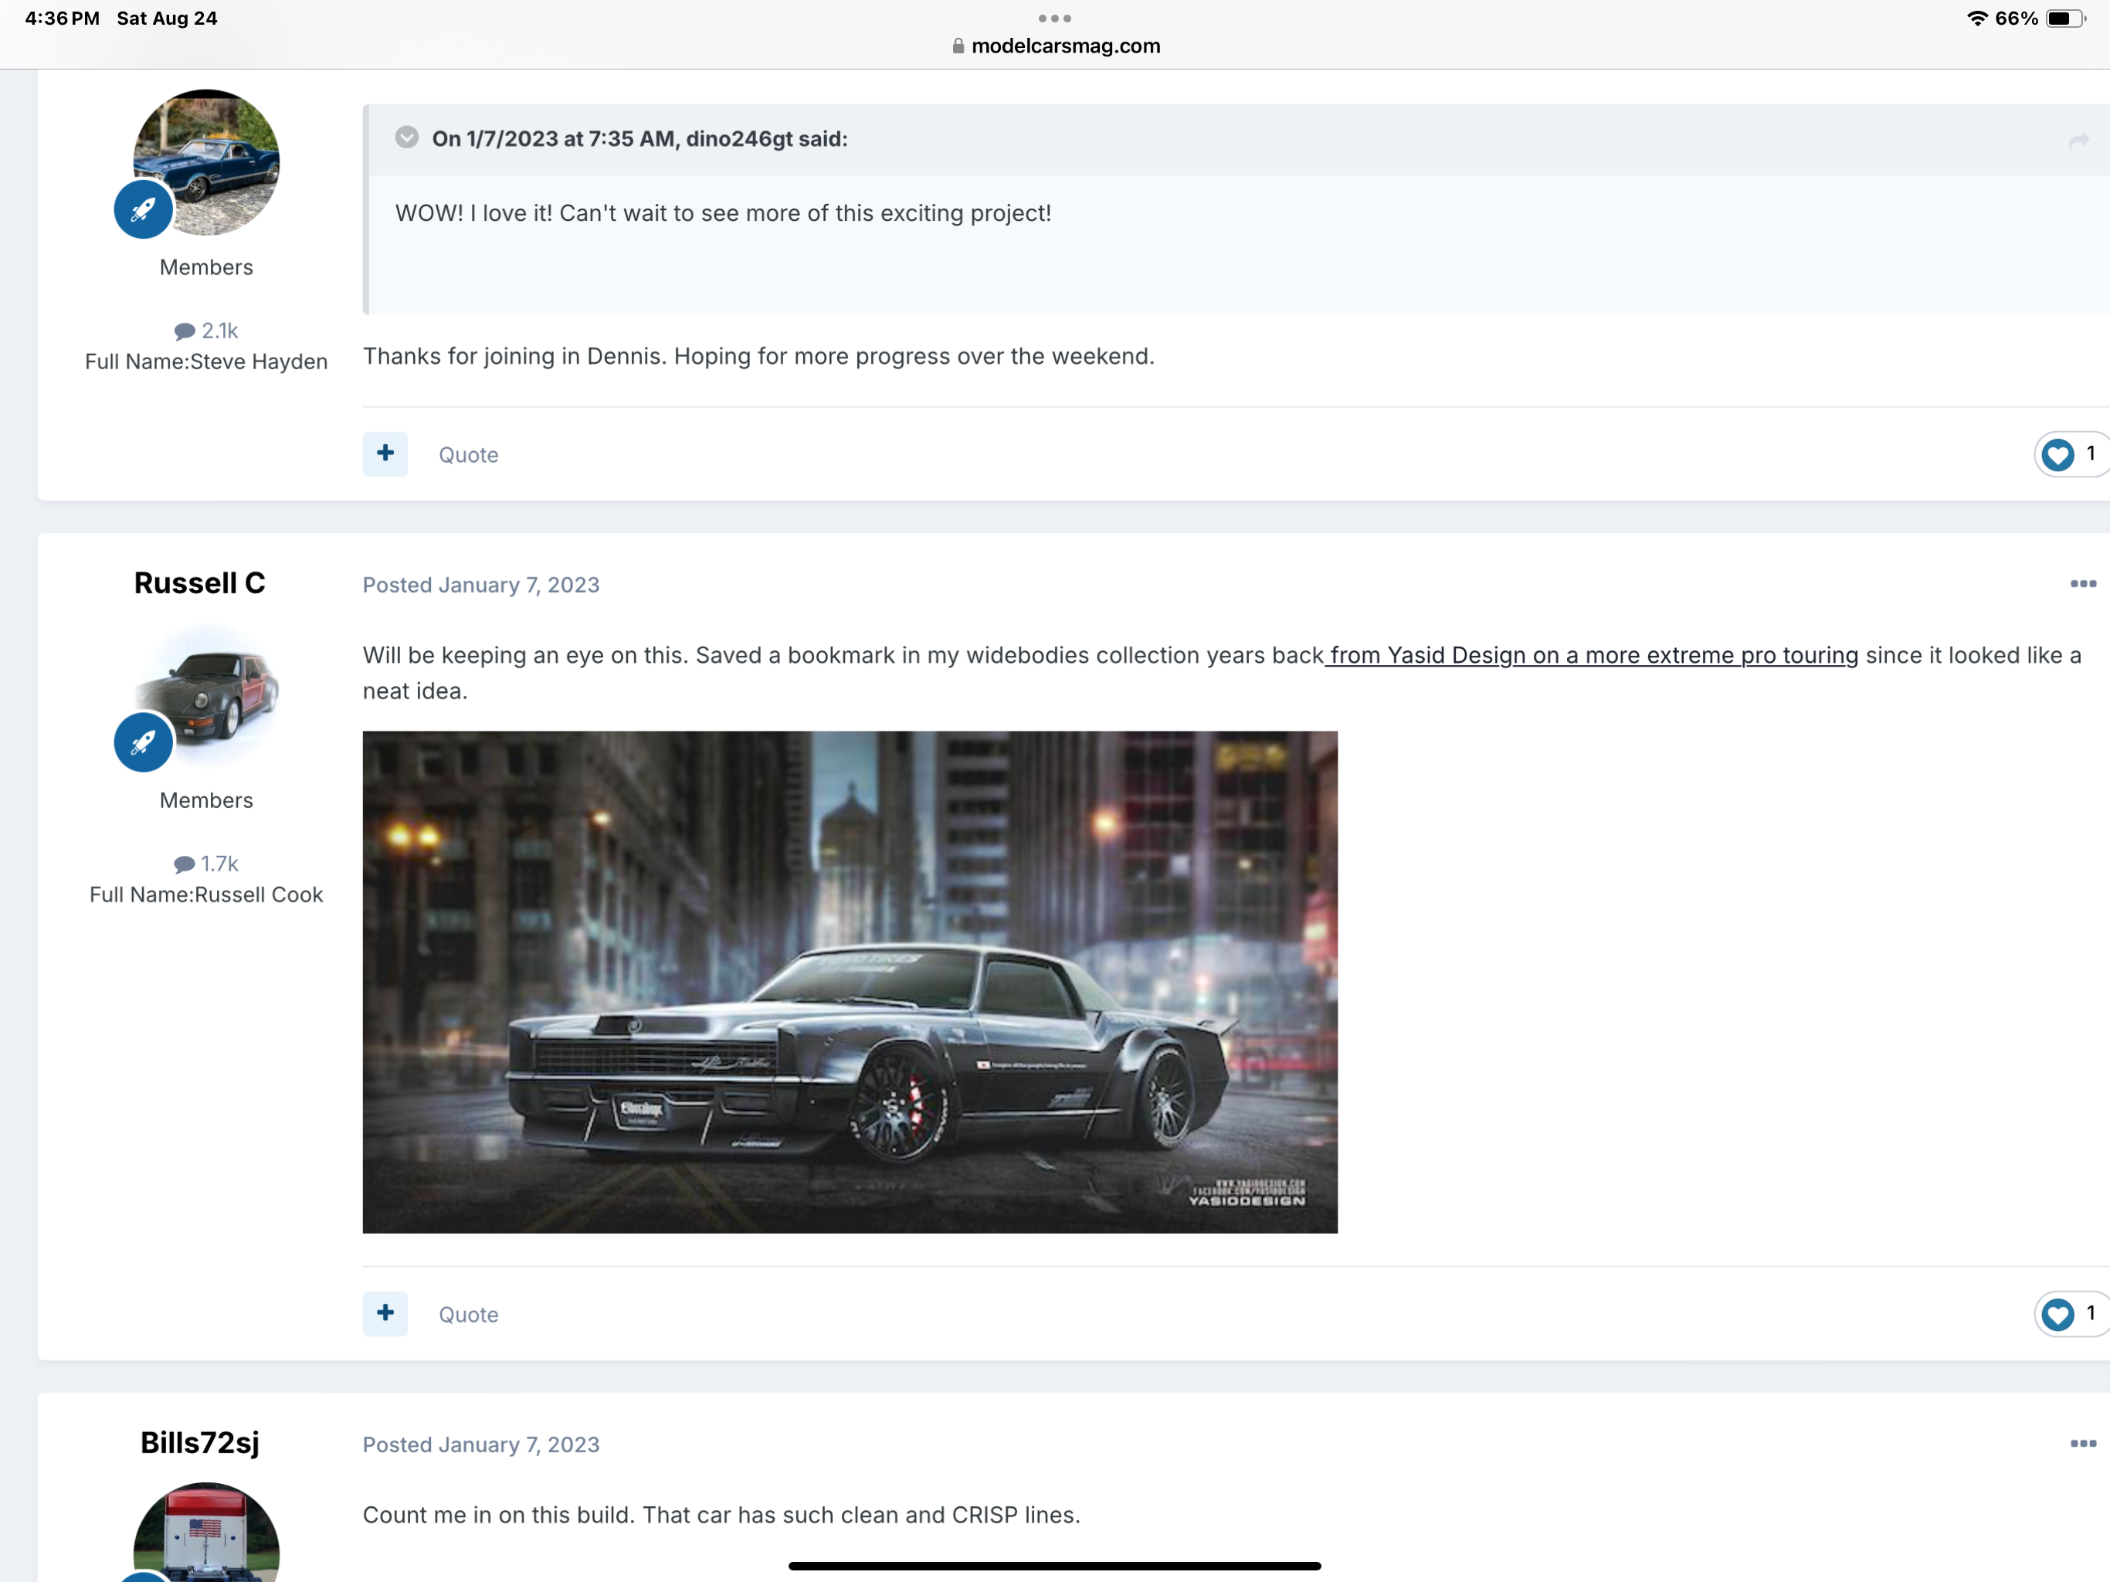Tap the lock icon beside the site URL

point(958,46)
